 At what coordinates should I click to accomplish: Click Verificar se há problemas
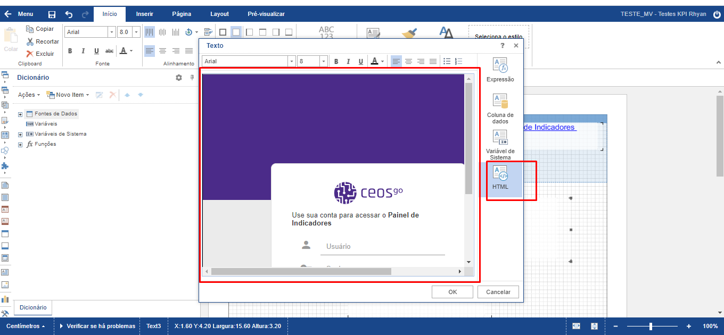(97, 326)
